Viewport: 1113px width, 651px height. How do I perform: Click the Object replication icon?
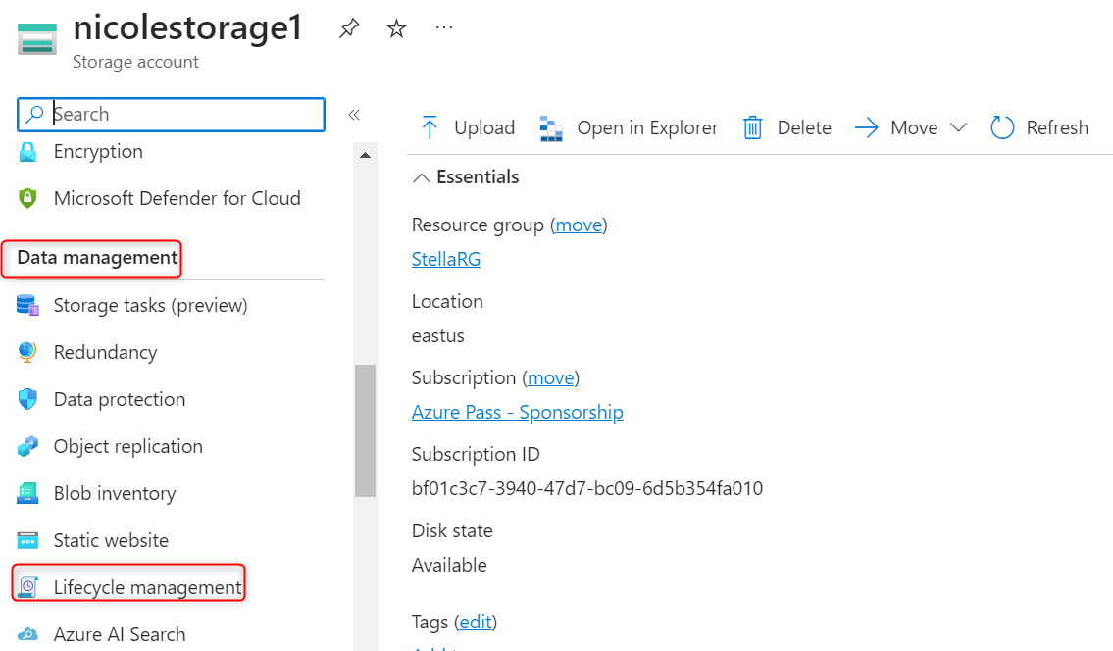27,447
